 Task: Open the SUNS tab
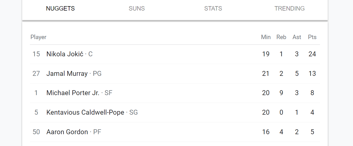point(137,8)
